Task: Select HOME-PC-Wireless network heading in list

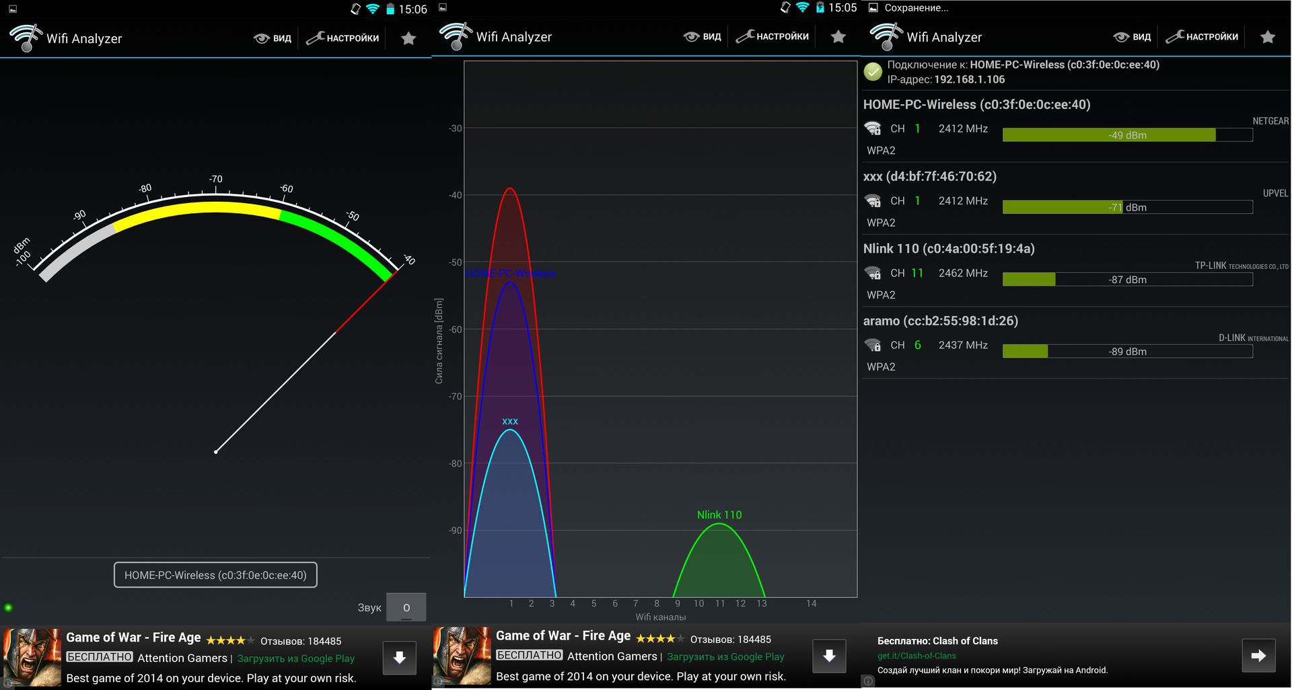Action: tap(977, 104)
